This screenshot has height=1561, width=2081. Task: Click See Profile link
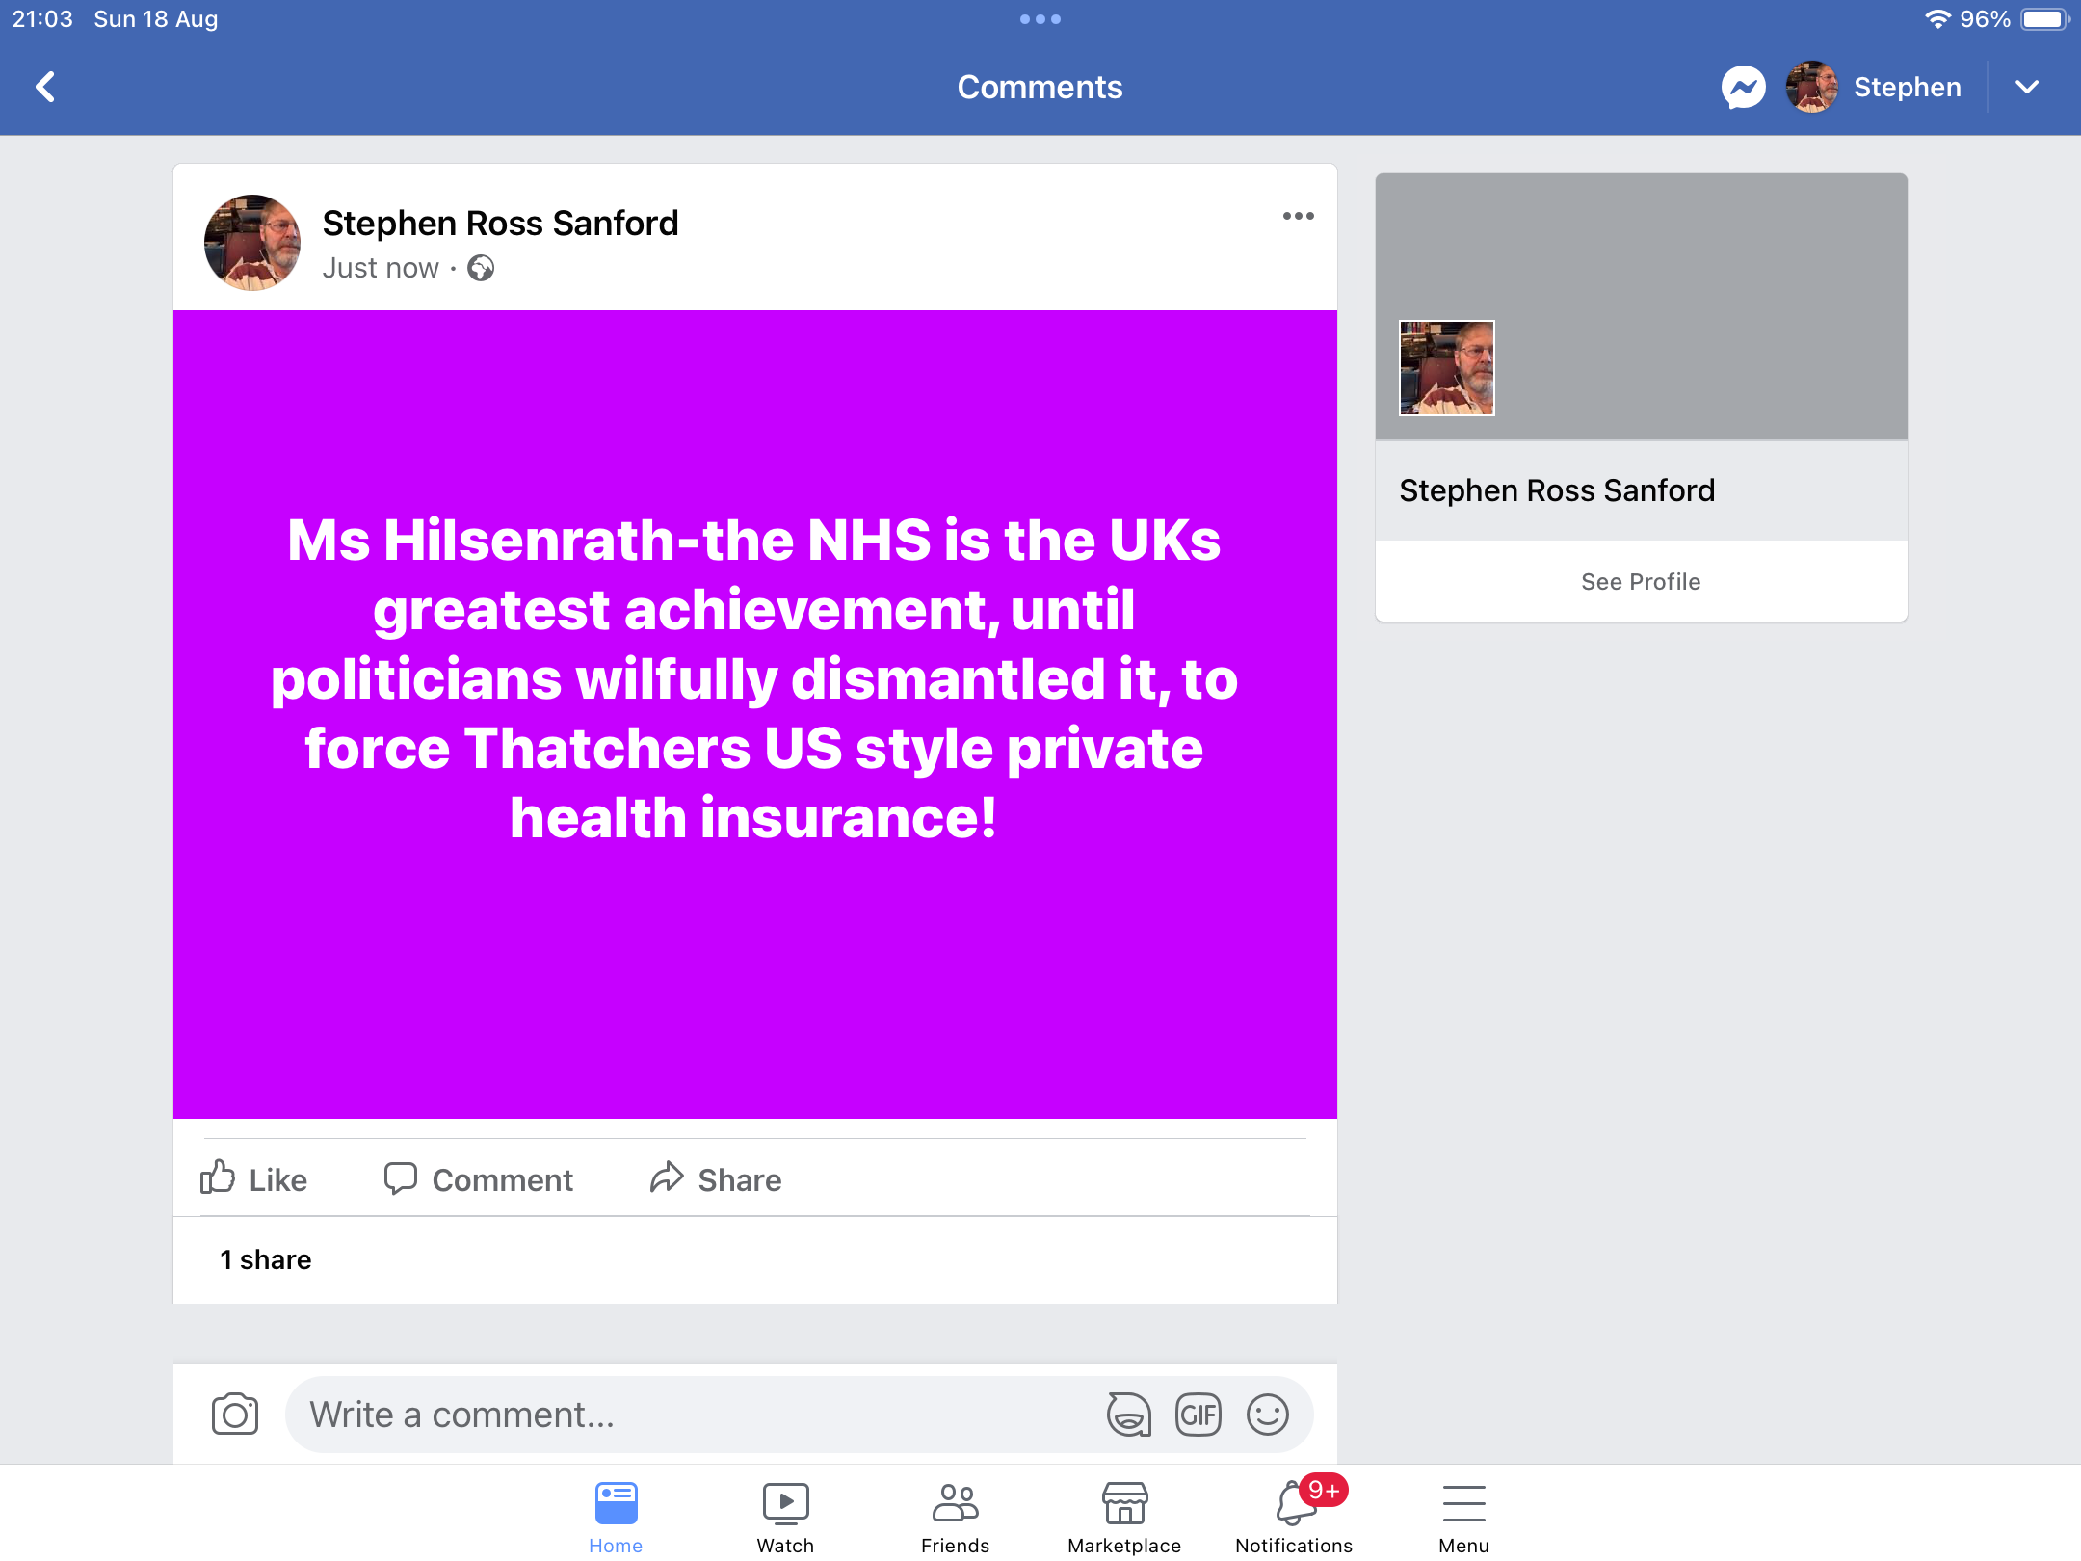pyautogui.click(x=1641, y=581)
